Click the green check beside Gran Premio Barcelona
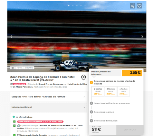Image resolution: width=153 pixels, height=136 pixels. point(14,121)
